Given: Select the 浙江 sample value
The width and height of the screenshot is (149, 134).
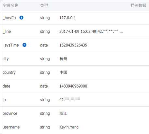Looking at the screenshot, I should 63,114.
